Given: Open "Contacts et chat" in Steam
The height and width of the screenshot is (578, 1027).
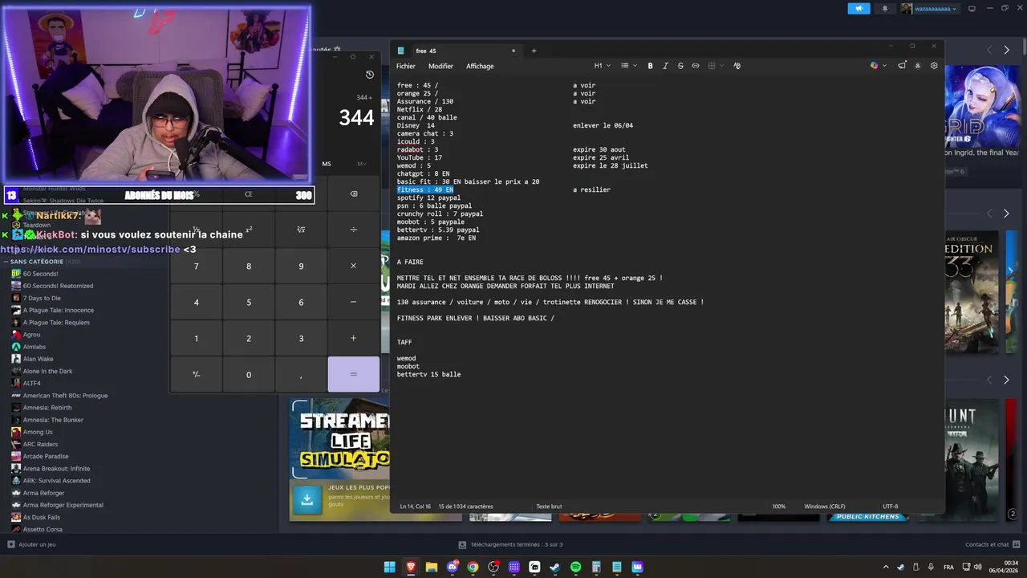Looking at the screenshot, I should click(x=992, y=544).
